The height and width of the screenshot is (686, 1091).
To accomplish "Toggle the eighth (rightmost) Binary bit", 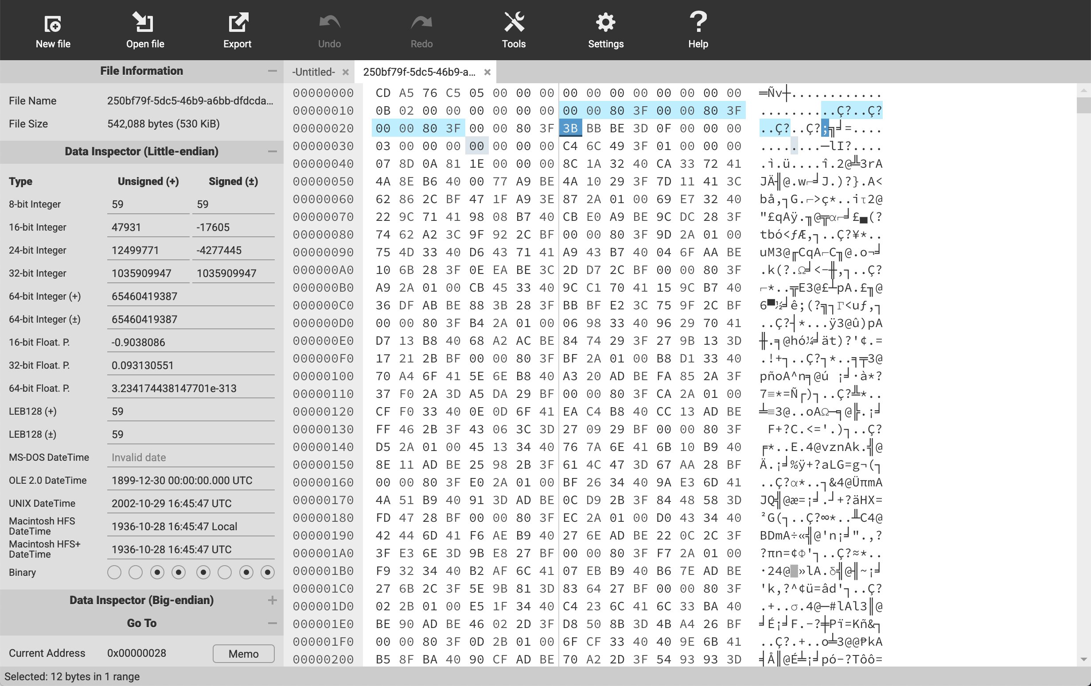I will pyautogui.click(x=268, y=572).
